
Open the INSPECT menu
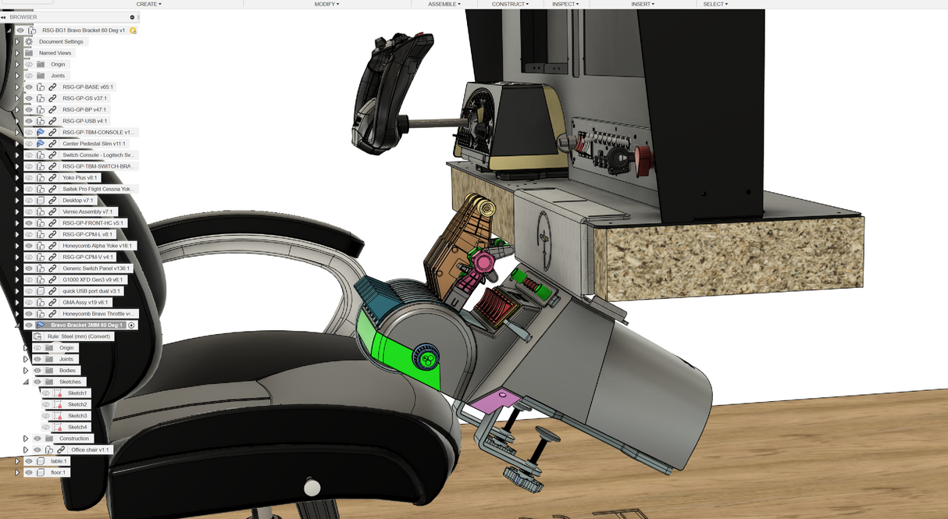click(x=565, y=4)
